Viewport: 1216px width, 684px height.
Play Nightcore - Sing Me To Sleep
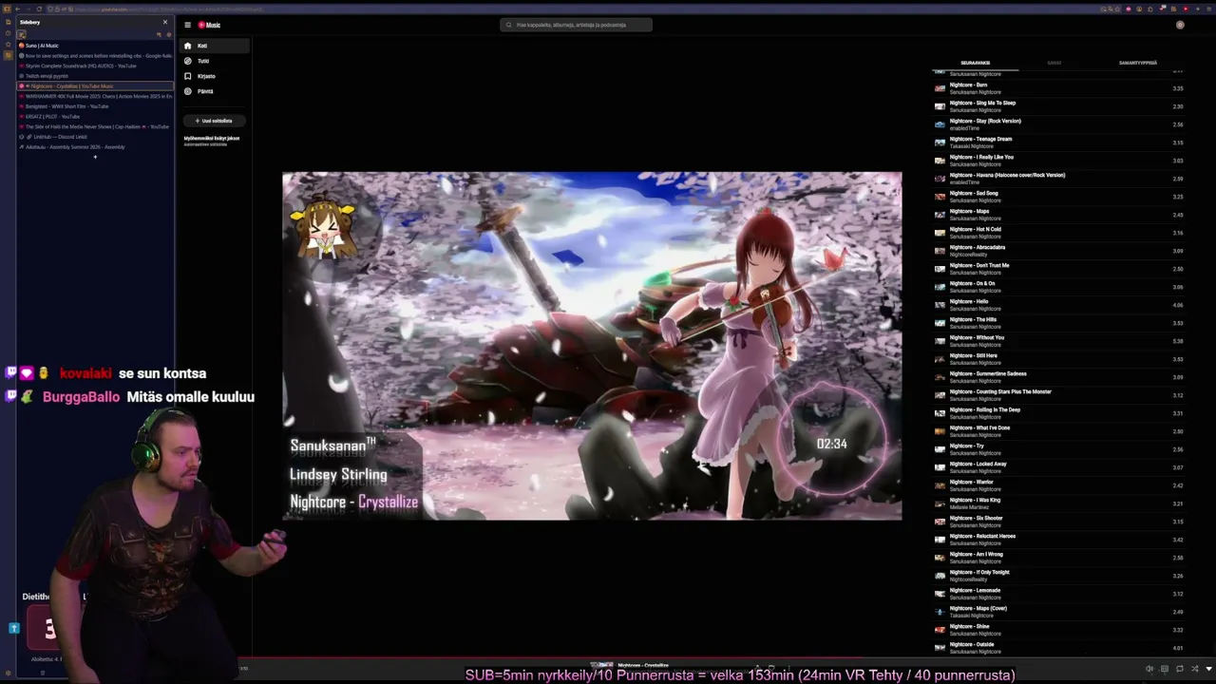[x=1058, y=106]
